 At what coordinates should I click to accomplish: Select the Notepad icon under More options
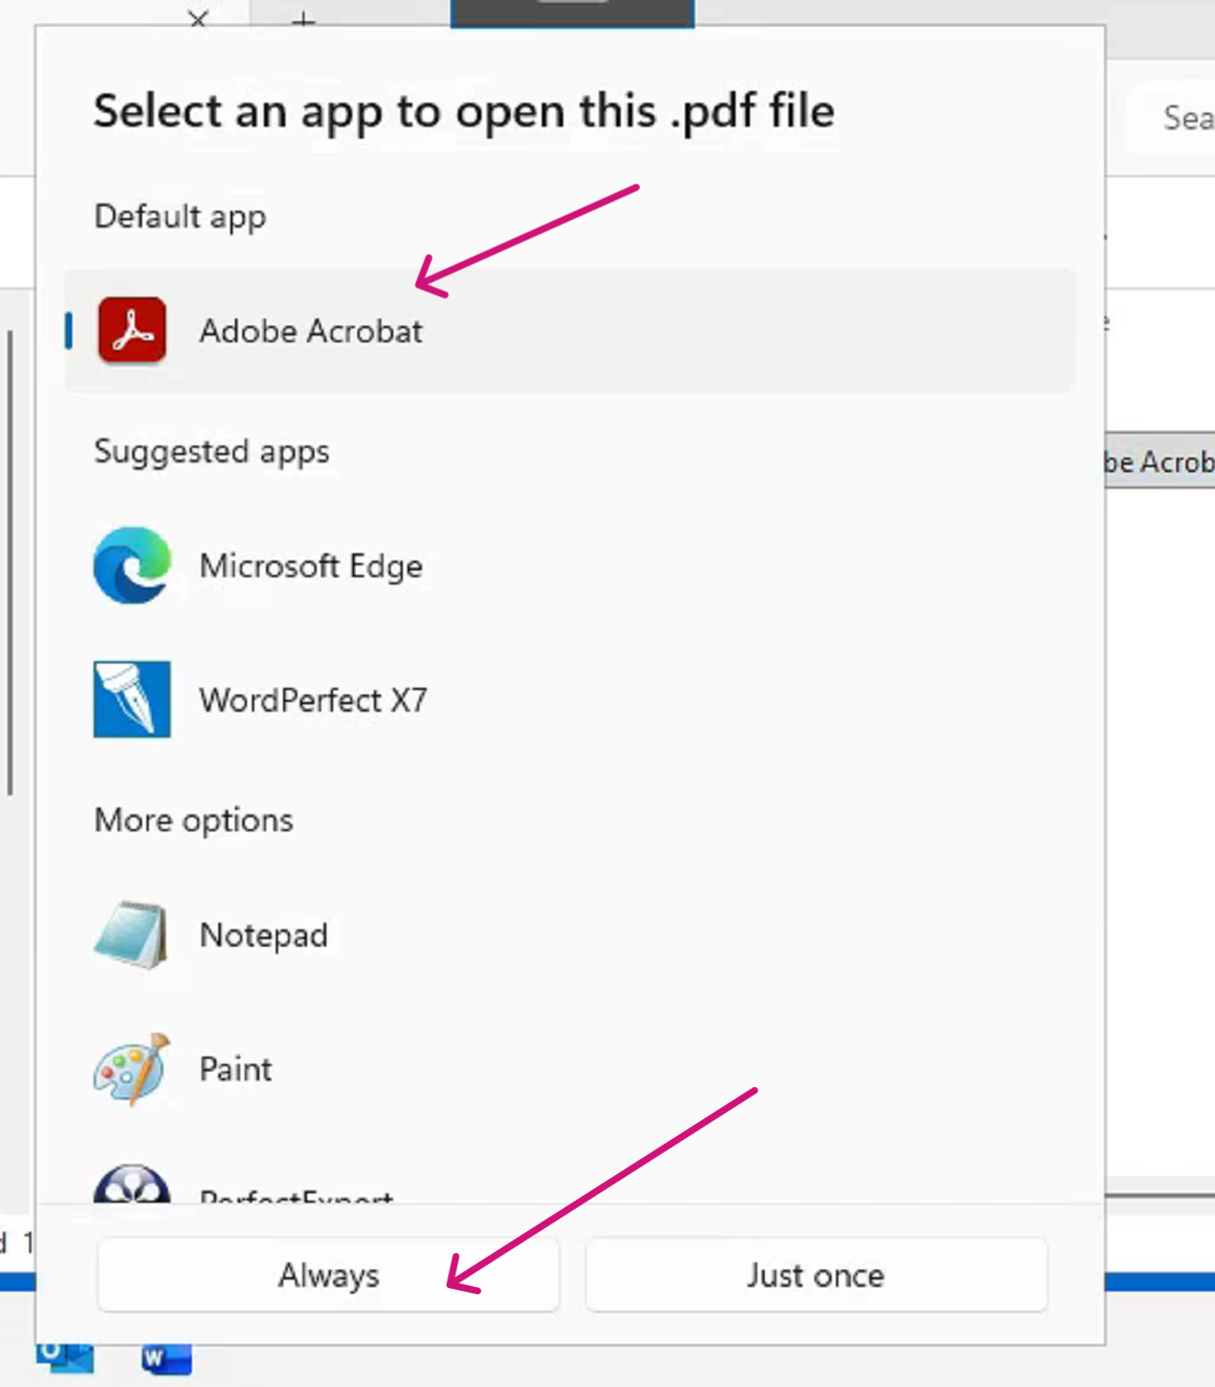[131, 935]
